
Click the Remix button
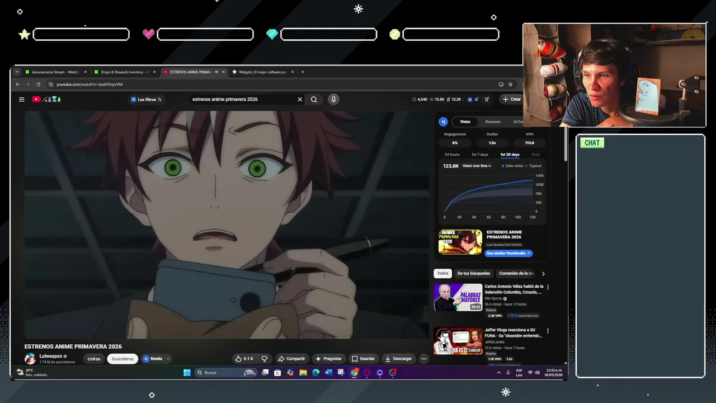click(153, 359)
